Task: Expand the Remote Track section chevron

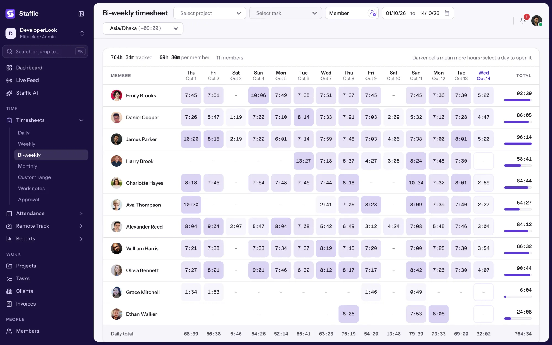Action: [x=81, y=226]
